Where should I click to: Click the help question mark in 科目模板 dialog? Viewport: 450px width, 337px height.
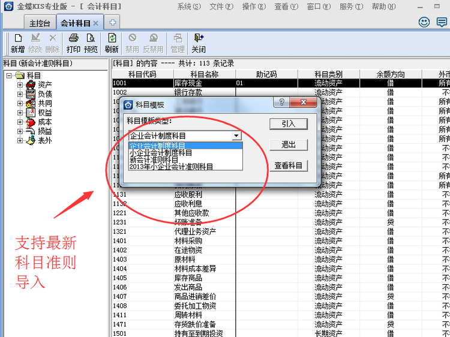(282, 103)
